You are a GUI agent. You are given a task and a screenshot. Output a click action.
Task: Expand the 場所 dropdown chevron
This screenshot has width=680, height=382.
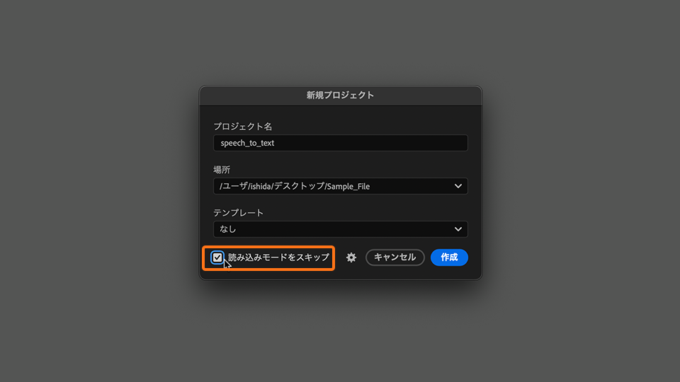pyautogui.click(x=458, y=186)
